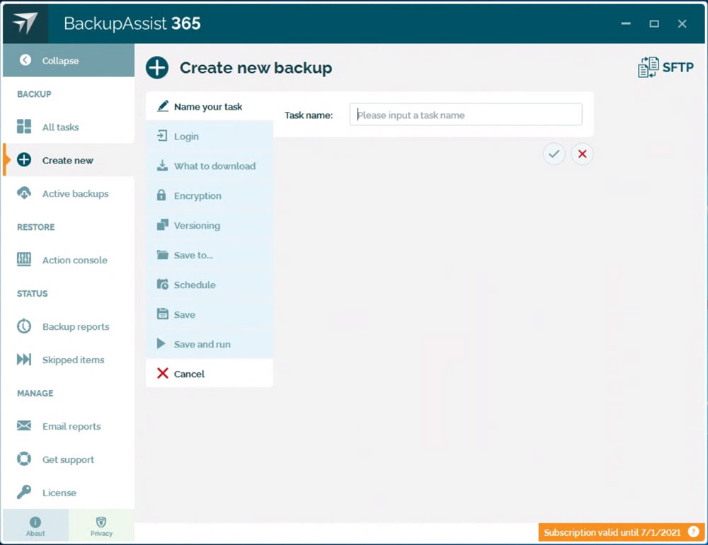Collapse the sidebar with the arrow icon

[25, 60]
